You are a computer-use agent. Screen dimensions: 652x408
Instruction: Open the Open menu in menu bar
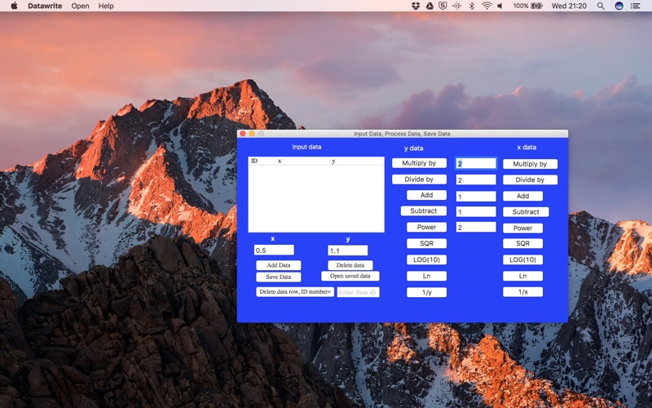coord(80,6)
